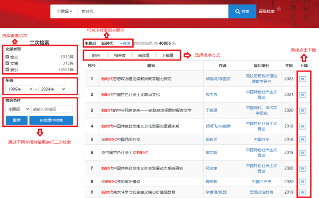
Task: Download Word file for result row 3
Action: (303, 111)
